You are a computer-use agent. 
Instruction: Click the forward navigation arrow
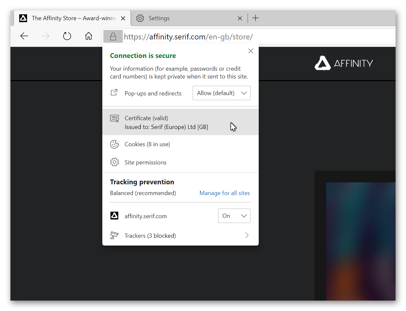pos(46,36)
